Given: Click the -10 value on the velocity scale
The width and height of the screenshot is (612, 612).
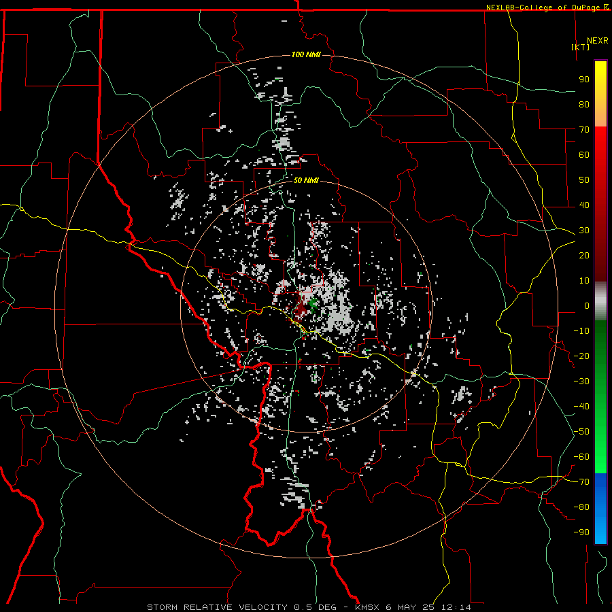Looking at the screenshot, I should tap(581, 331).
